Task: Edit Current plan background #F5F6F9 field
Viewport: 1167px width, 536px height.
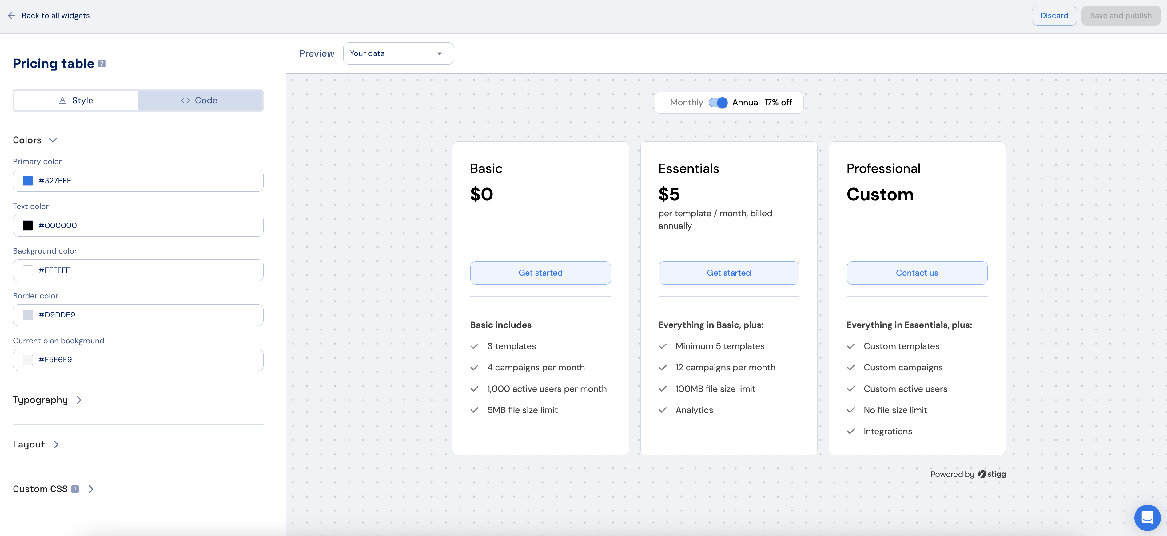Action: pyautogui.click(x=138, y=360)
